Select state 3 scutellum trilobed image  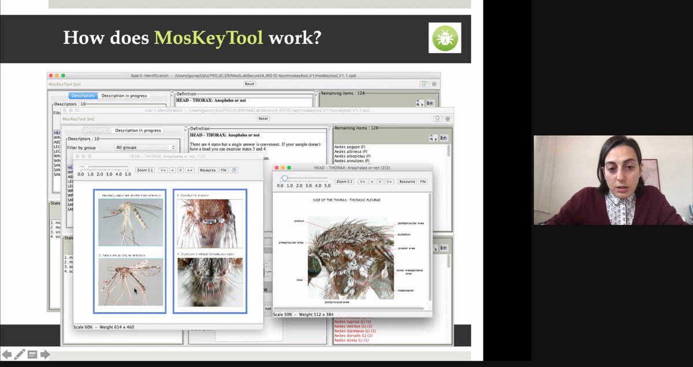point(210,223)
